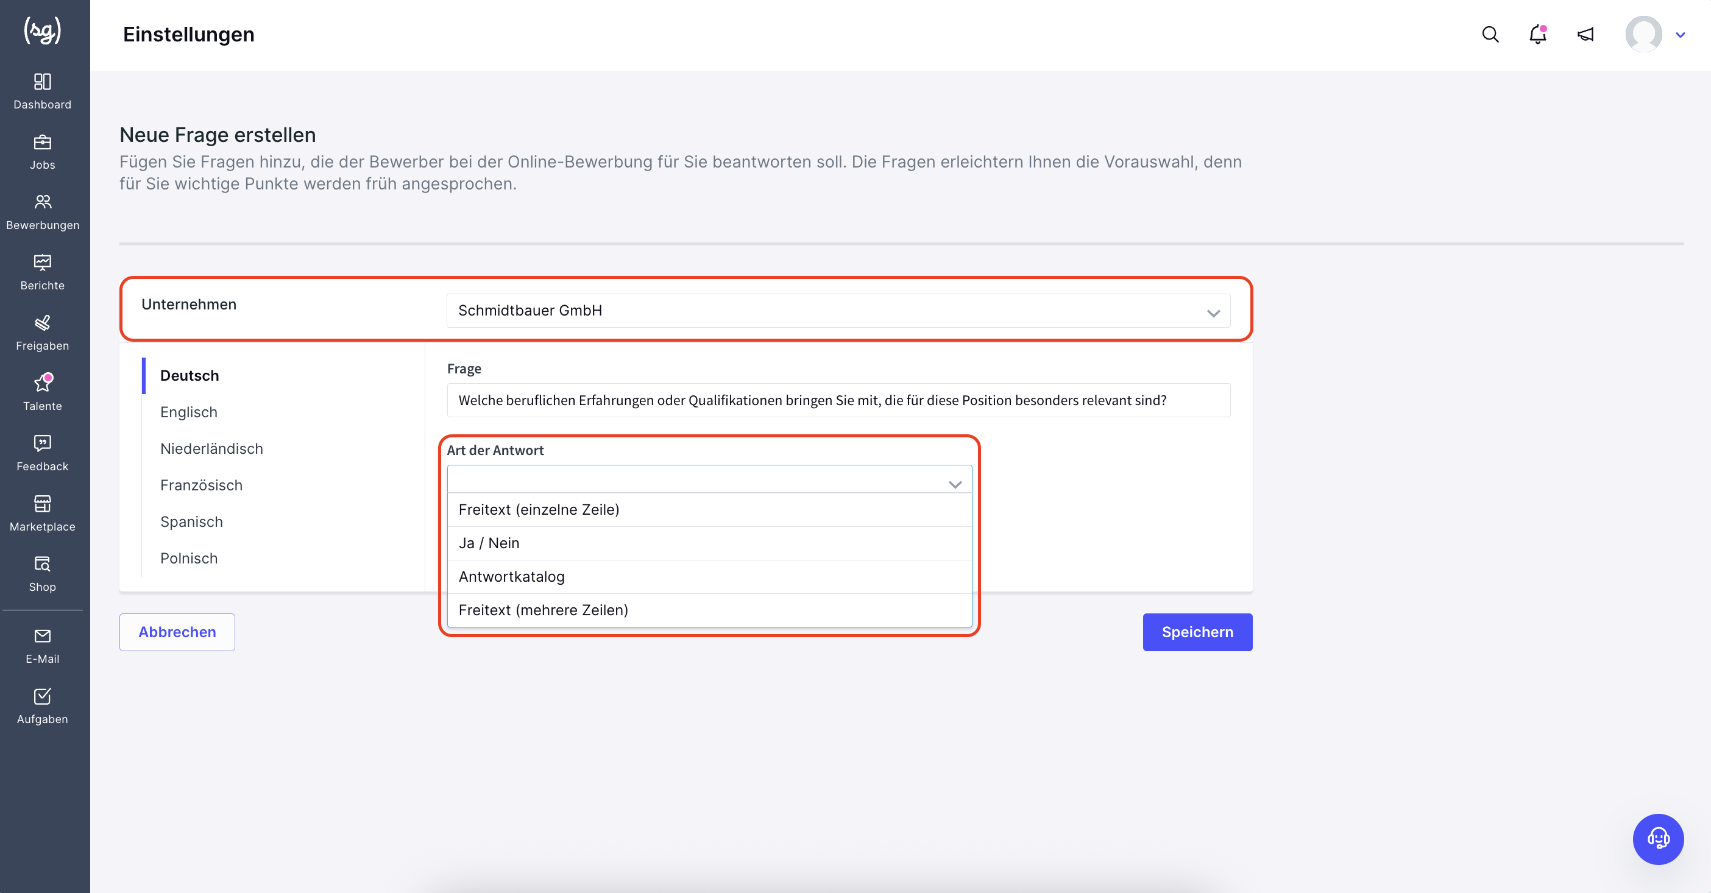Open the Freigaben sidebar icon
Viewport: 1711px width, 893px height.
[x=43, y=323]
